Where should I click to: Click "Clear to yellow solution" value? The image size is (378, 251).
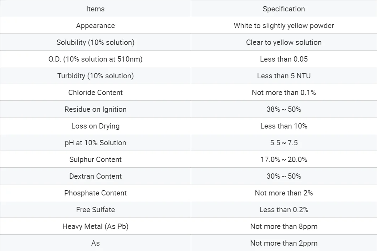coord(284,42)
